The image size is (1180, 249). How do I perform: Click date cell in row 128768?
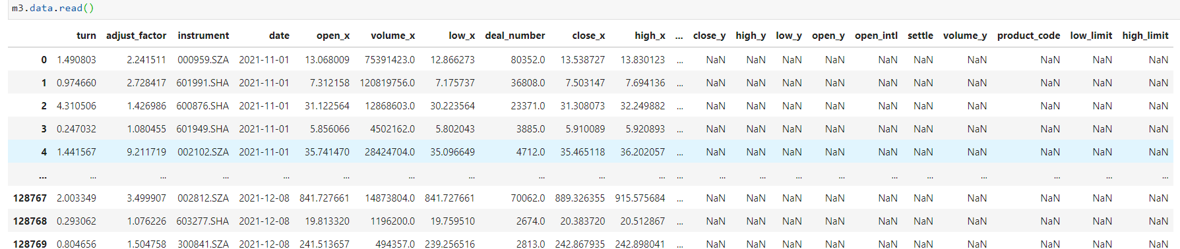tap(264, 221)
